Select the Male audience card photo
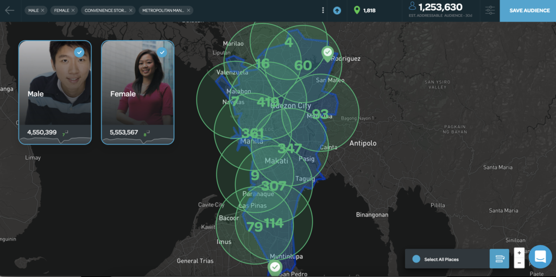556x277 pixels. point(55,83)
